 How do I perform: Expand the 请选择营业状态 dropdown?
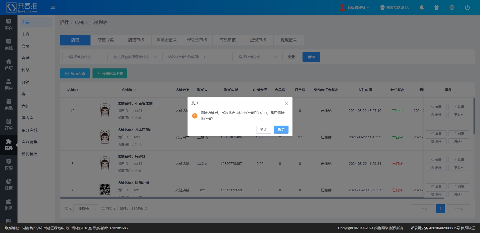(85, 57)
